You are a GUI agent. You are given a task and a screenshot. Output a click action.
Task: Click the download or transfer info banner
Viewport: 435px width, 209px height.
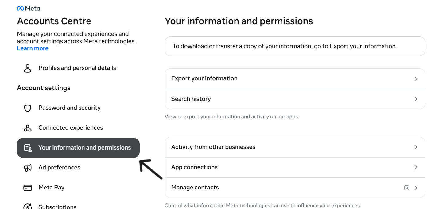pos(295,46)
